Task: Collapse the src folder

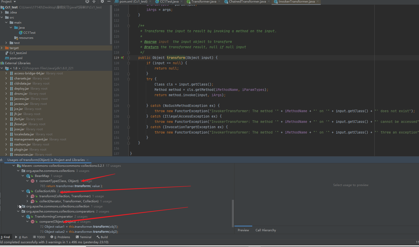Action: pyautogui.click(x=2, y=18)
